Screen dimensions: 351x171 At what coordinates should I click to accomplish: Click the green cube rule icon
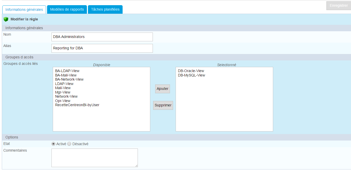click(6, 19)
